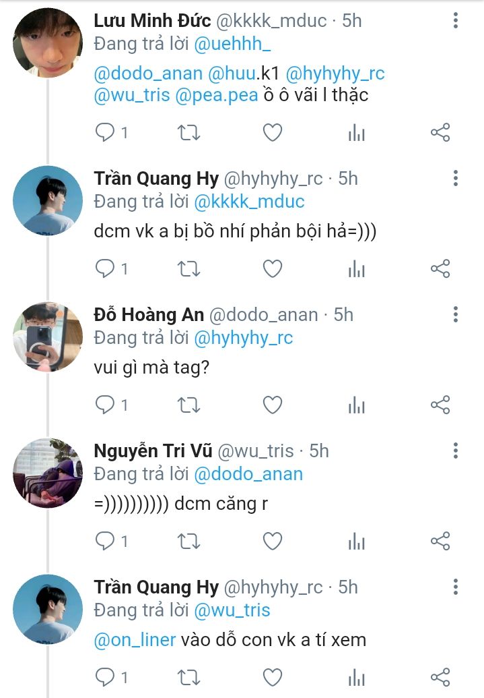Open Đỗ Hoàng An's profile picture
484x698 pixels.
48,337
